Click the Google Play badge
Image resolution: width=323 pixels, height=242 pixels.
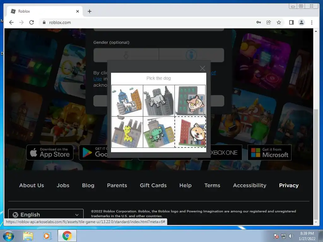[93, 153]
